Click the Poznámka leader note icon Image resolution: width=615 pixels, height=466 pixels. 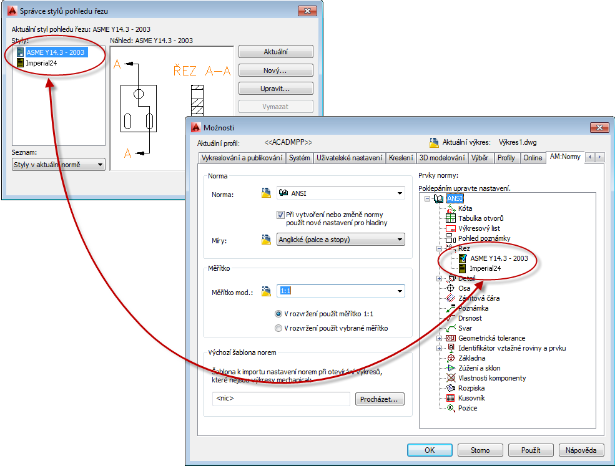(x=451, y=308)
